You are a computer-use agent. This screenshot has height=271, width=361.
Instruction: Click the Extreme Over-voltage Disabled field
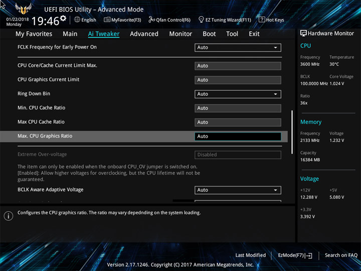pyautogui.click(x=238, y=155)
